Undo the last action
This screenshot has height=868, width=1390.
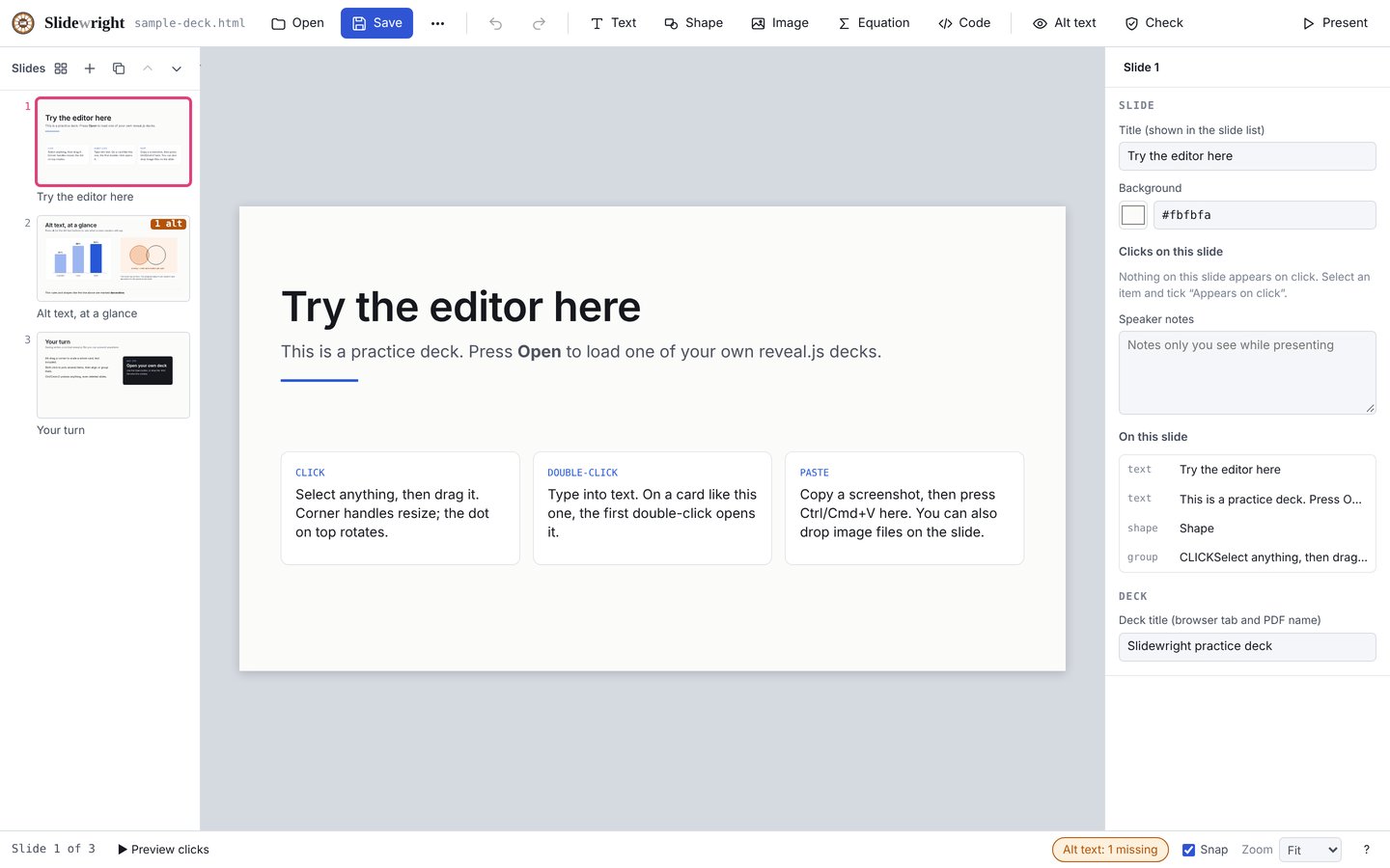[495, 23]
